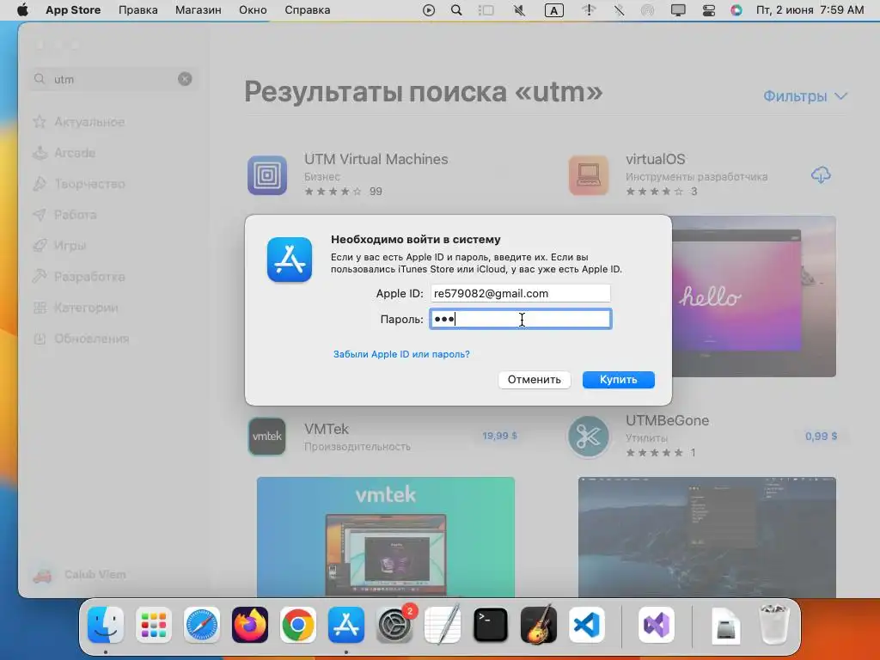Open the Trash from the Dock
Screen dimensions: 880x660
point(774,625)
